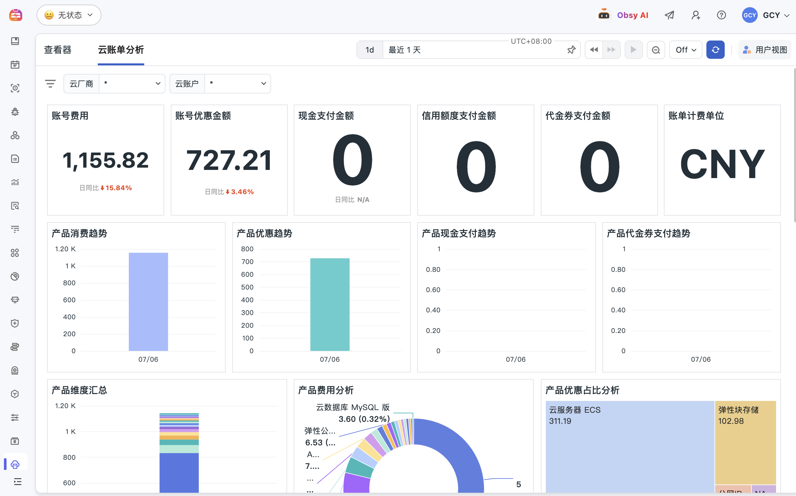This screenshot has width=796, height=496.
Task: Click the 信用额度支付金额 card title
Action: (x=459, y=115)
